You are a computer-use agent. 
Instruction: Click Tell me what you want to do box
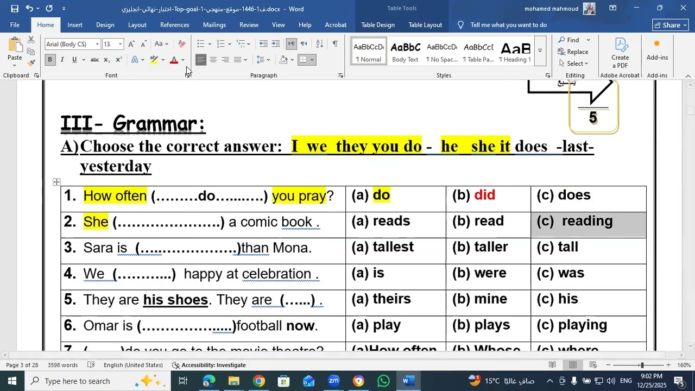508,25
